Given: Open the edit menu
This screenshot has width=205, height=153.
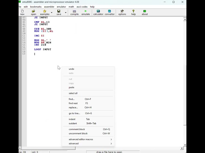Looking at the screenshot, I should tap(26, 7).
